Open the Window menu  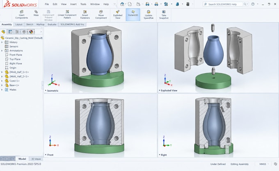click(x=95, y=4)
